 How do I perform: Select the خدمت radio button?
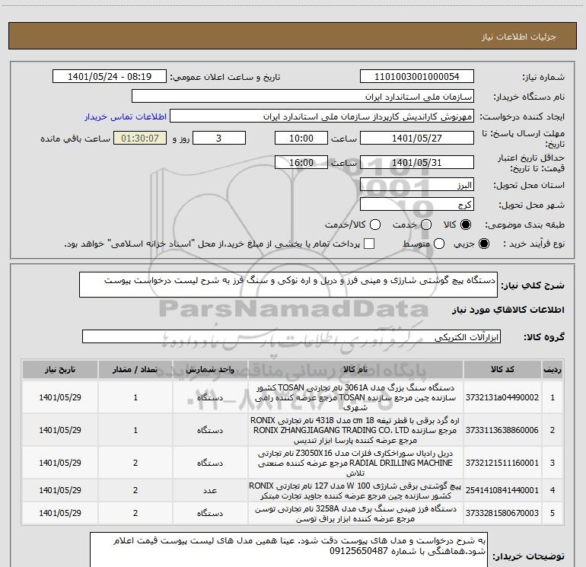426,225
